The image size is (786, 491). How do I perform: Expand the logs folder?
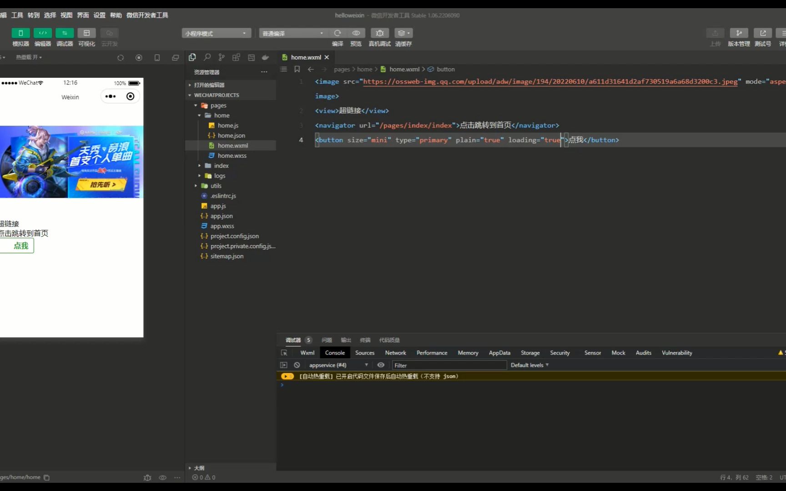pos(231,175)
